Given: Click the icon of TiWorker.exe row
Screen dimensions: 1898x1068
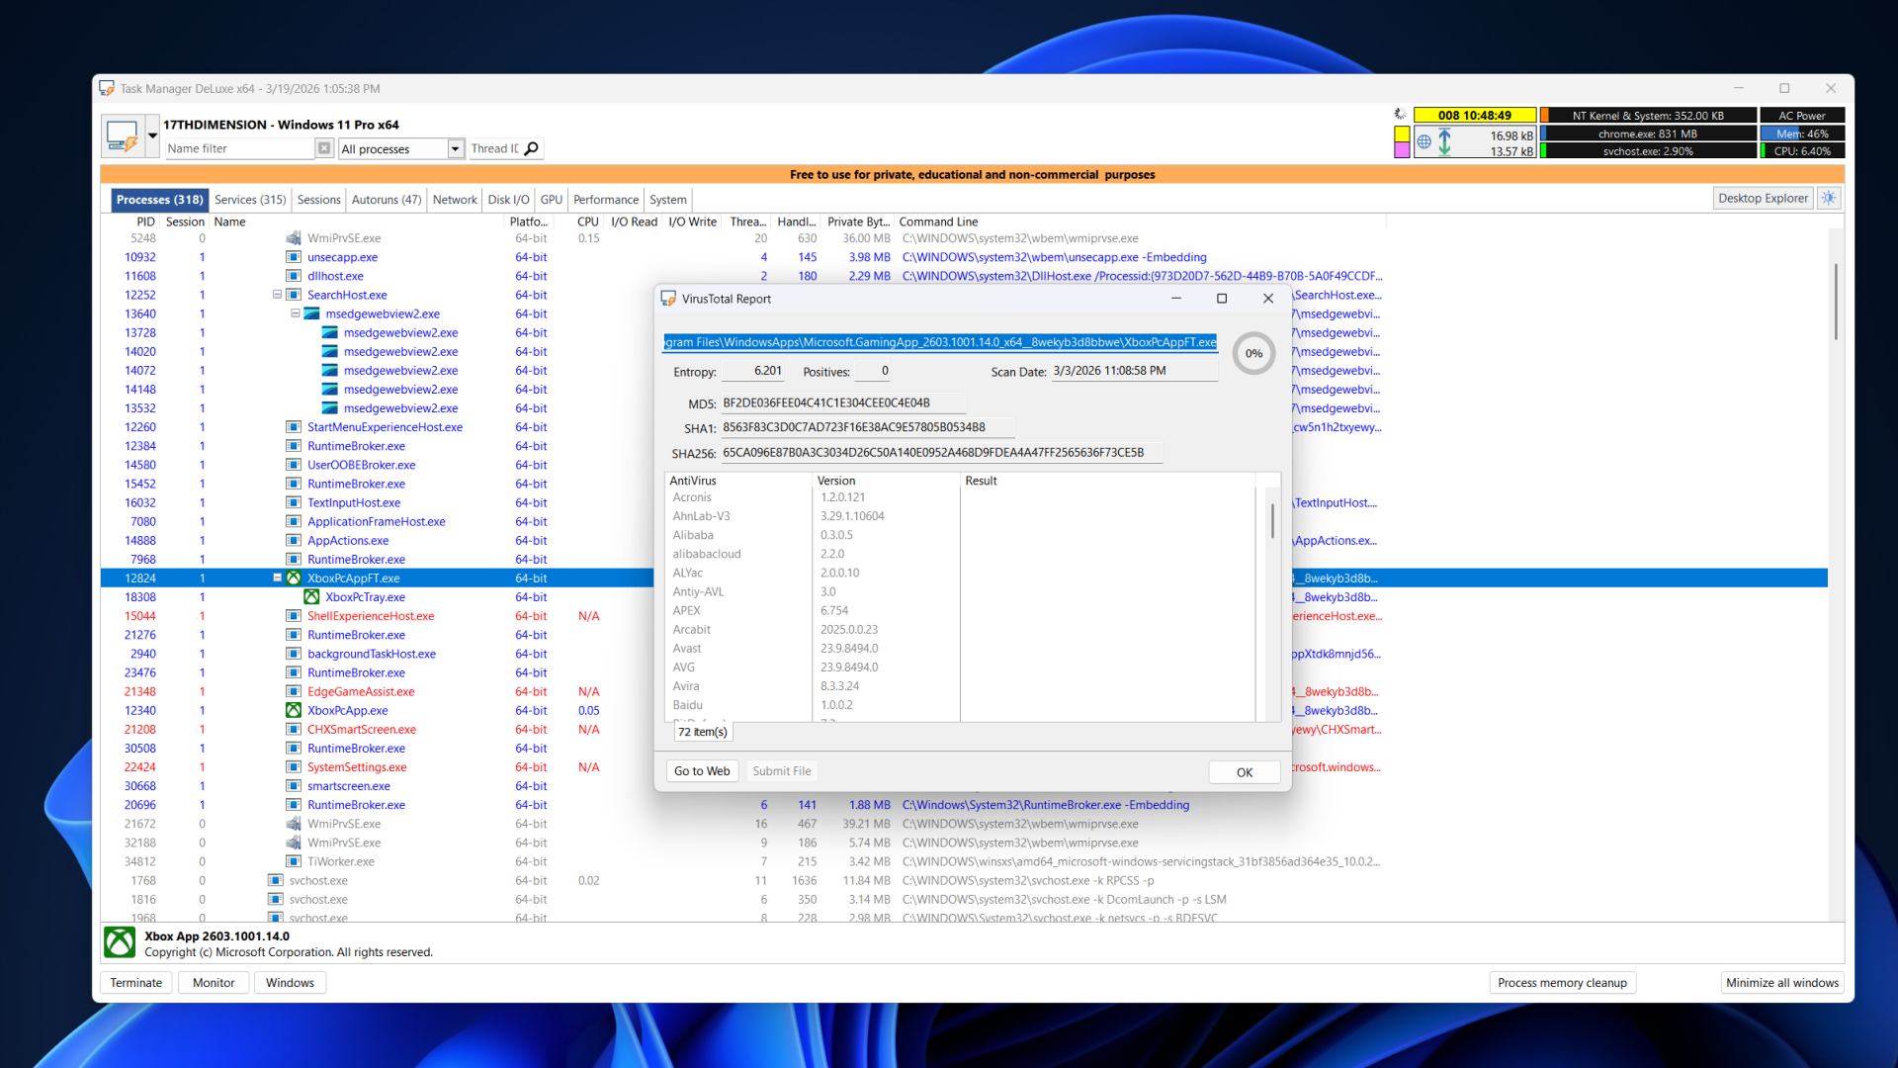Looking at the screenshot, I should (294, 862).
